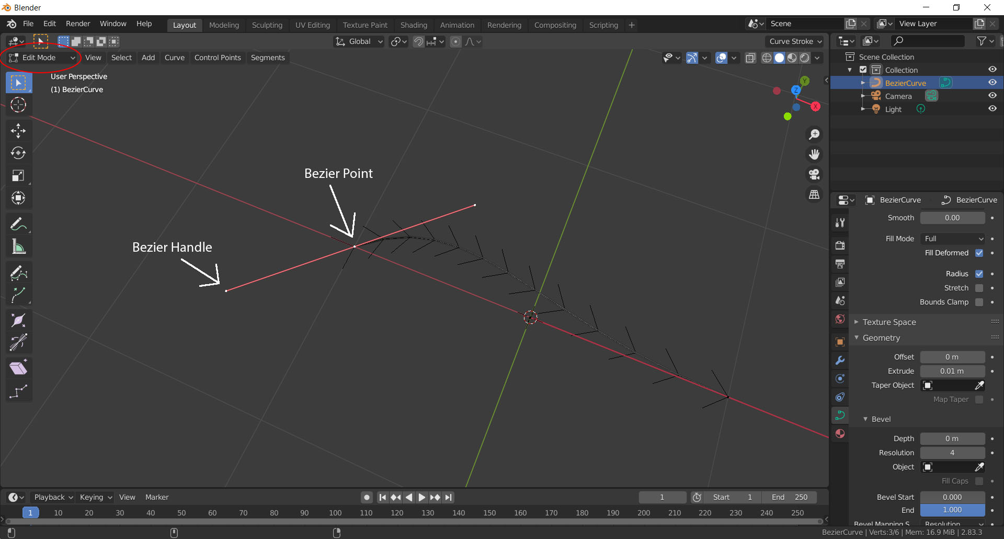Viewport: 1004px width, 539px height.
Task: Select the Move tool in the toolbar
Action: (x=18, y=130)
